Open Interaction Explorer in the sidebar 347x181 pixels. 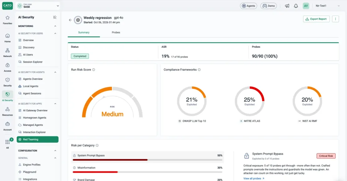pos(37,132)
